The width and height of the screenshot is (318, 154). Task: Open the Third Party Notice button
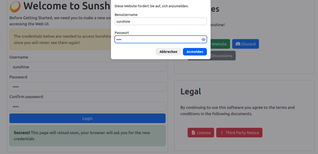(239, 133)
